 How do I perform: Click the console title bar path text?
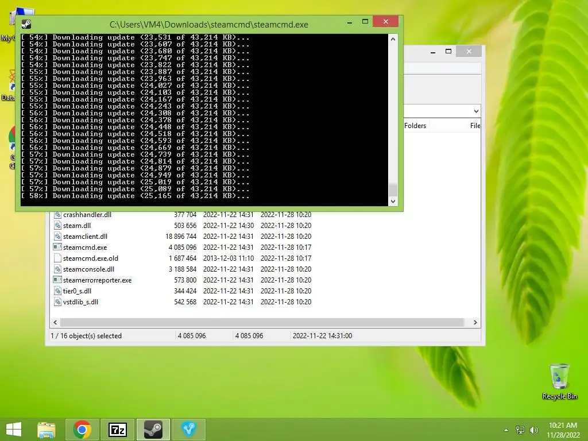click(x=209, y=25)
